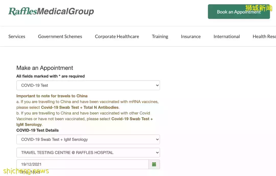The width and height of the screenshot is (276, 176).
Task: Select the Training navigation item
Action: [x=160, y=36]
